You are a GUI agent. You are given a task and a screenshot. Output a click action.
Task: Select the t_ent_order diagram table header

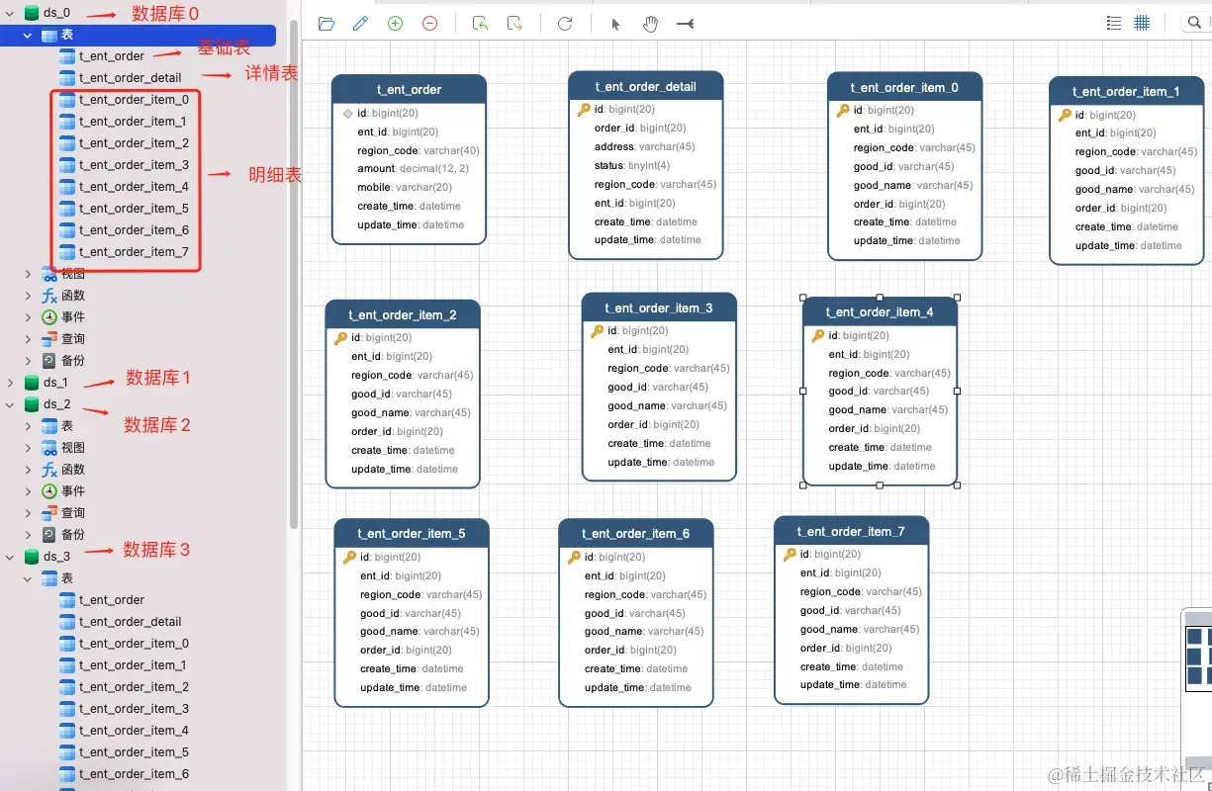click(409, 89)
